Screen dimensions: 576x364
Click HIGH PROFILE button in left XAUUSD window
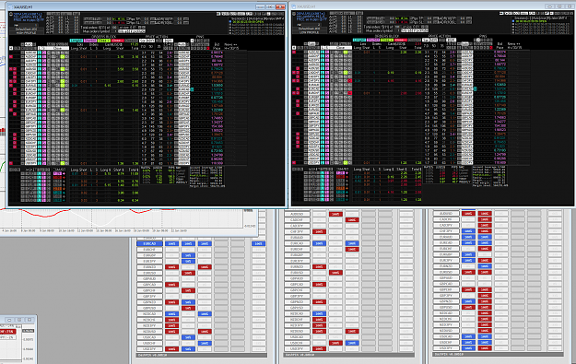click(x=26, y=32)
